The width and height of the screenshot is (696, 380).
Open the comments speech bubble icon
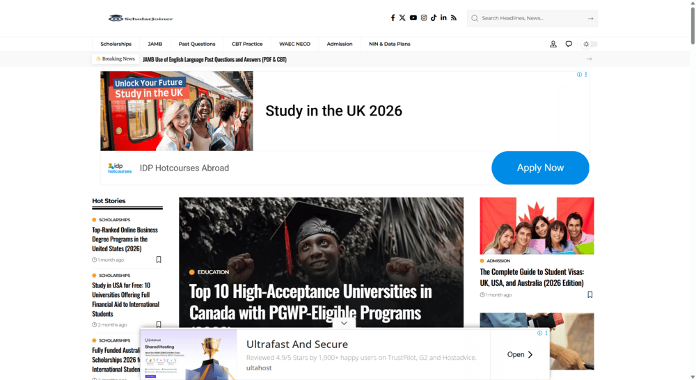tap(569, 44)
